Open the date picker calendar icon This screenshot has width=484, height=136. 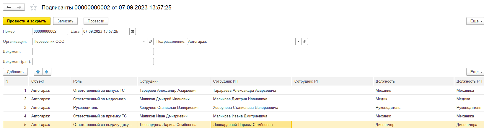click(x=133, y=31)
